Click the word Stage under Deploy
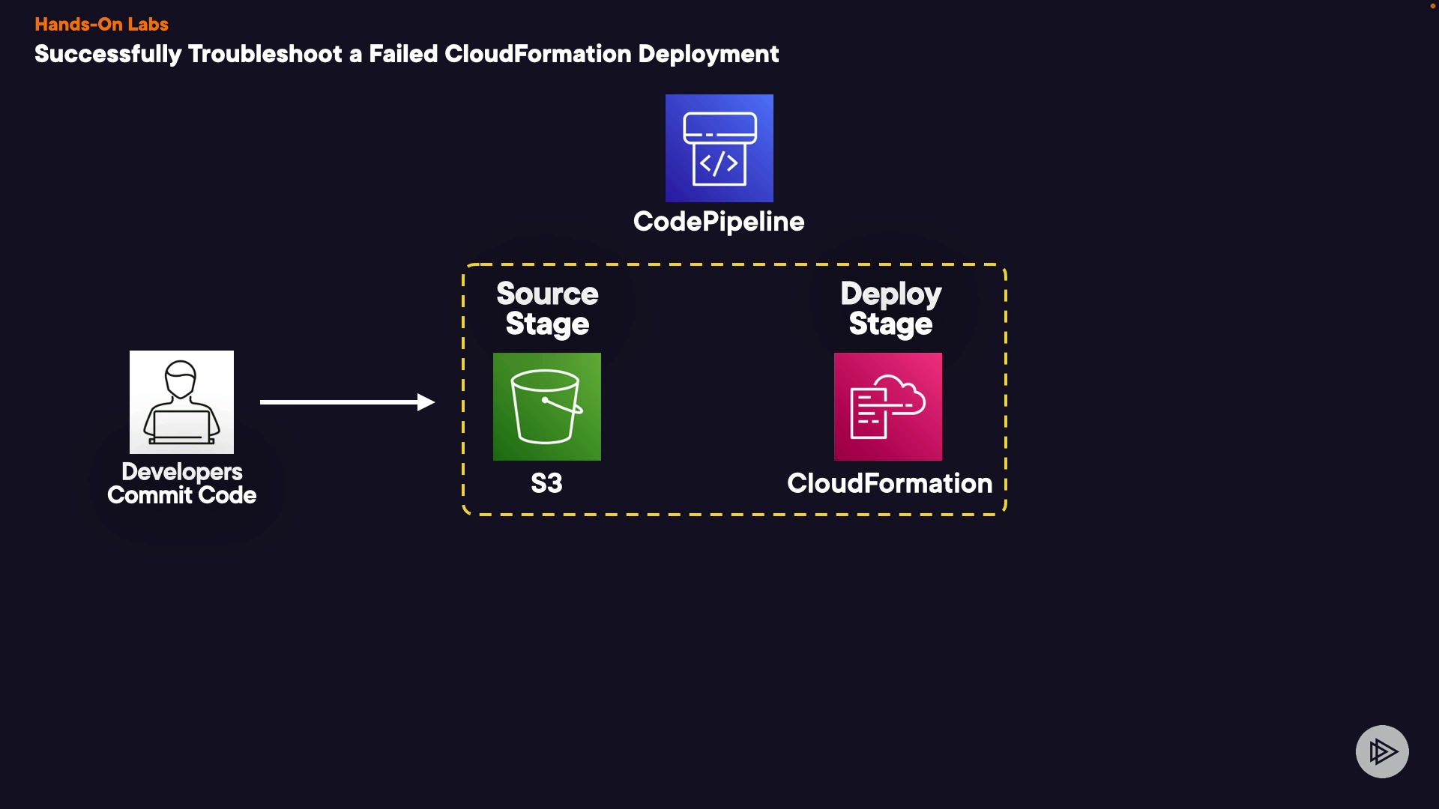This screenshot has height=809, width=1439. pos(890,324)
